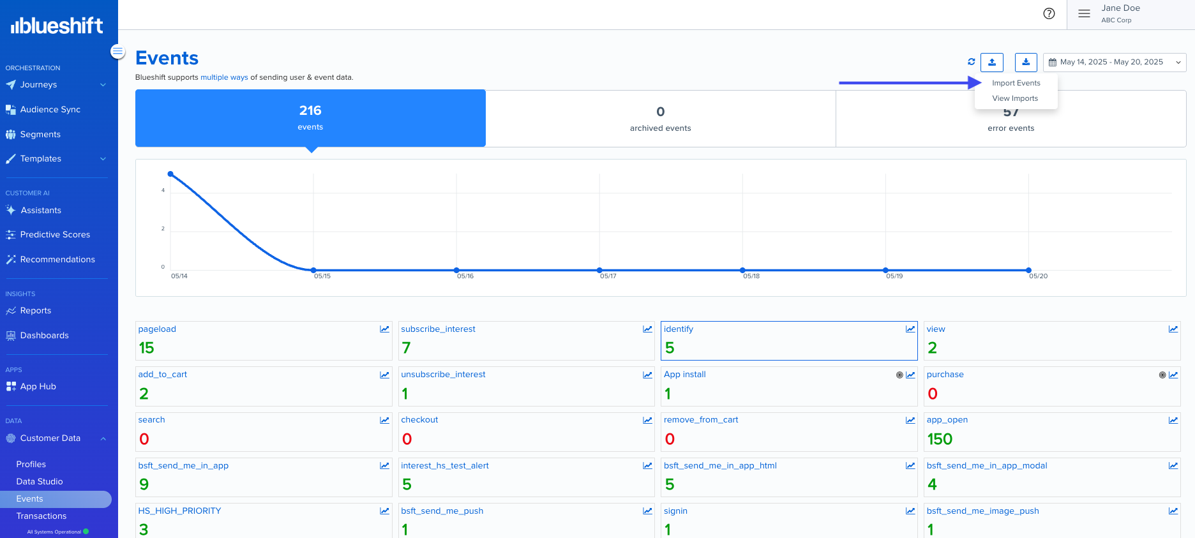
Task: Open Predictive Scores in sidebar
Action: [55, 235]
